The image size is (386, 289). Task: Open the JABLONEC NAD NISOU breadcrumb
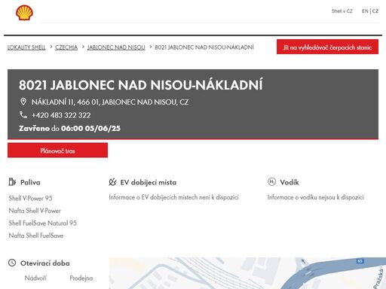click(116, 47)
